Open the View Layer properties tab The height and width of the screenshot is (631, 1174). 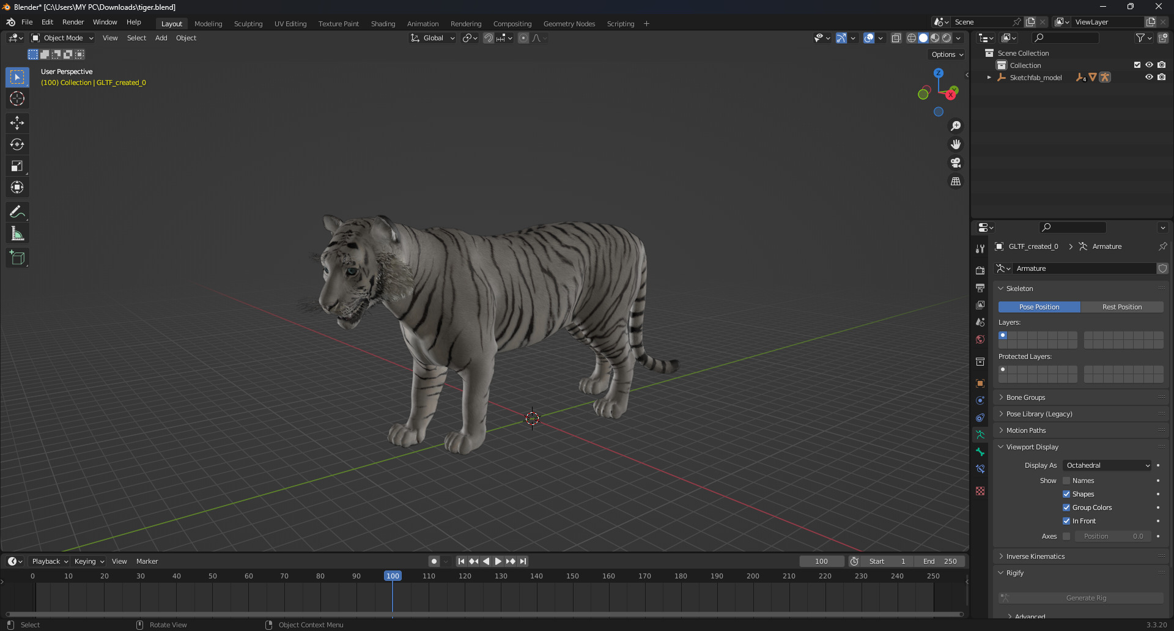[980, 304]
